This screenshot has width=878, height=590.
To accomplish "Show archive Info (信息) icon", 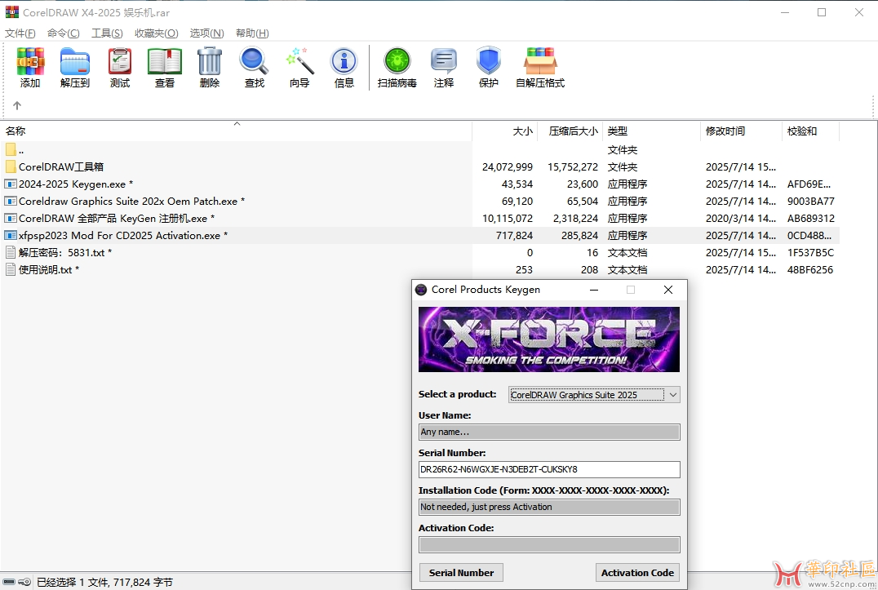I will pyautogui.click(x=344, y=61).
